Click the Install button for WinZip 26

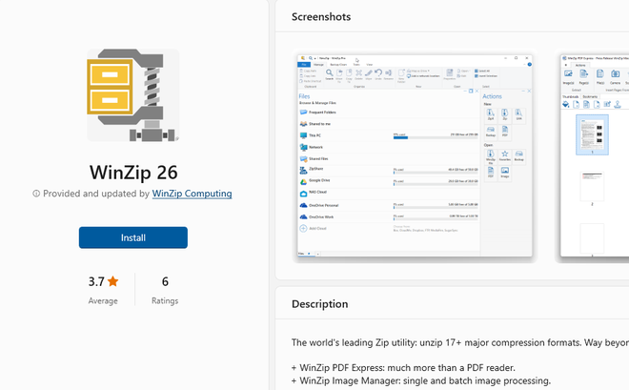pyautogui.click(x=133, y=237)
